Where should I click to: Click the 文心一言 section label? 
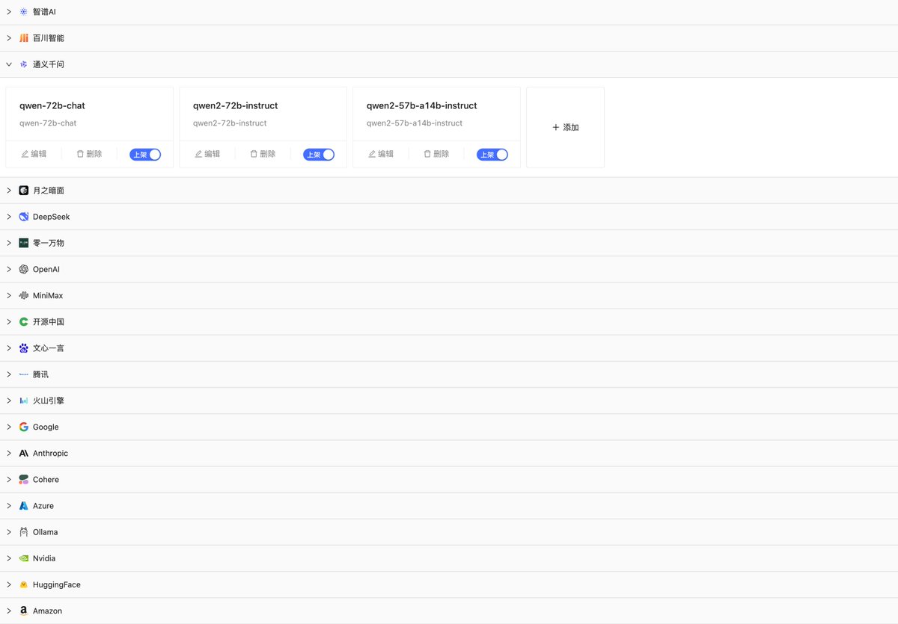point(49,348)
